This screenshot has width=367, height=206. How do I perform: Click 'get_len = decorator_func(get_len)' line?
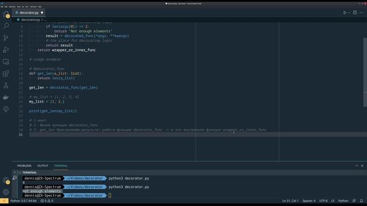point(64,88)
